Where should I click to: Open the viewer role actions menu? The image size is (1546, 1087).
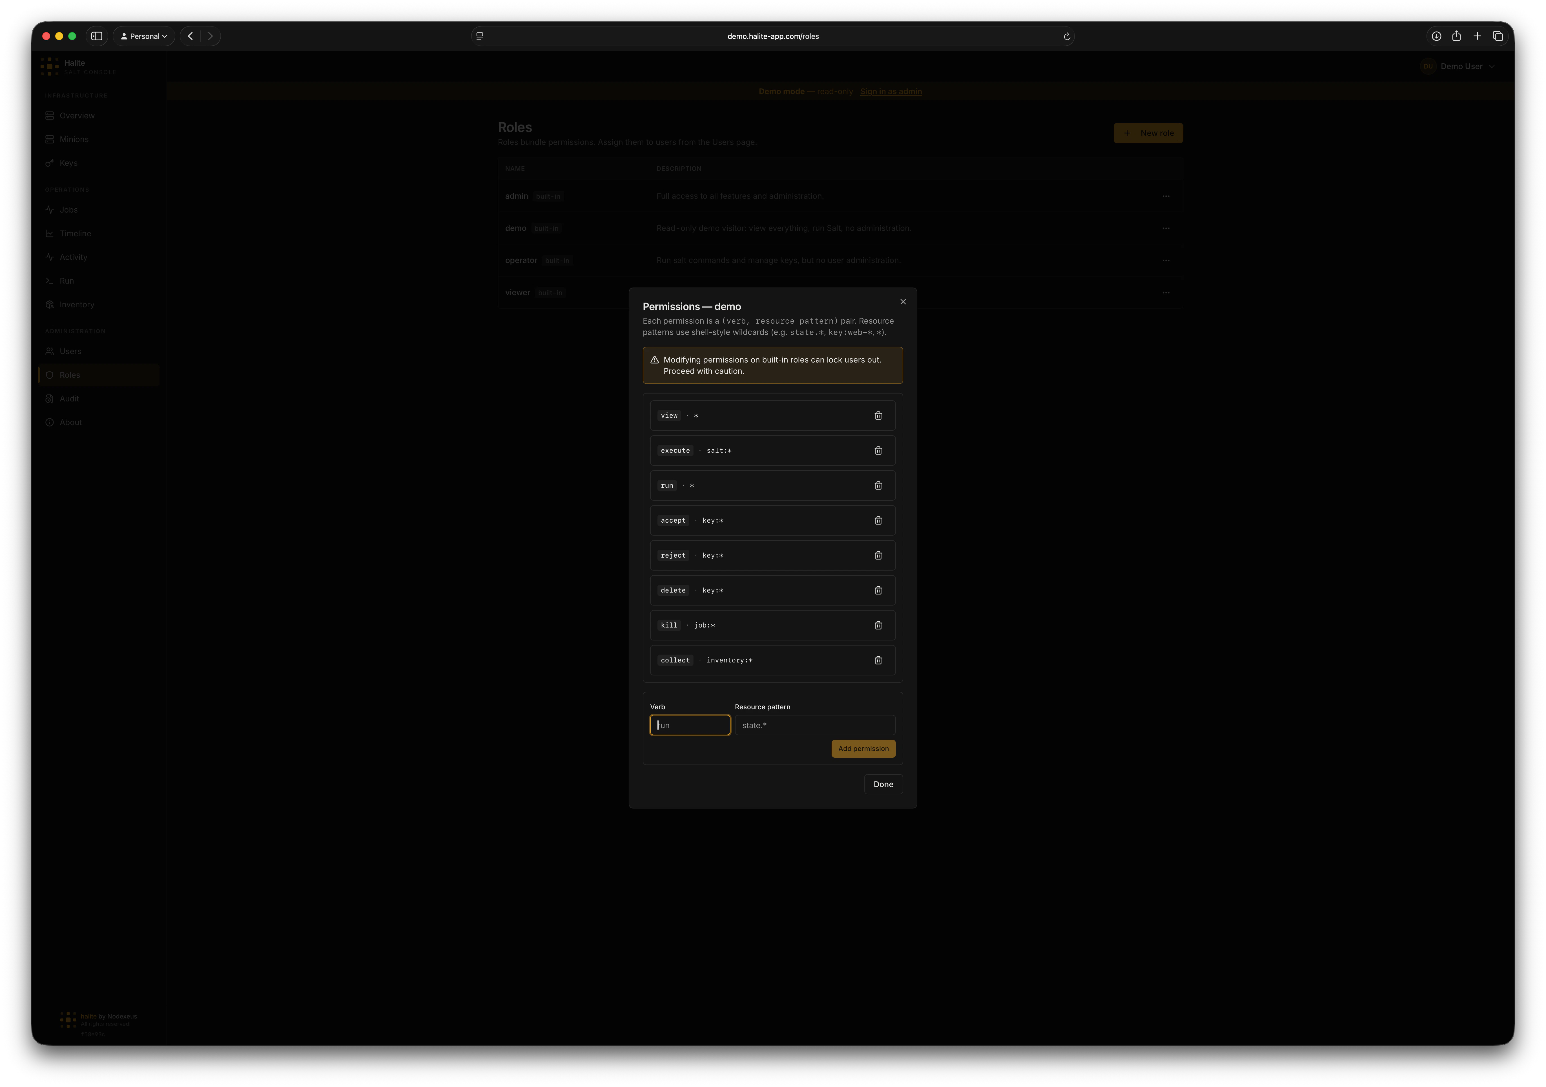coord(1166,293)
